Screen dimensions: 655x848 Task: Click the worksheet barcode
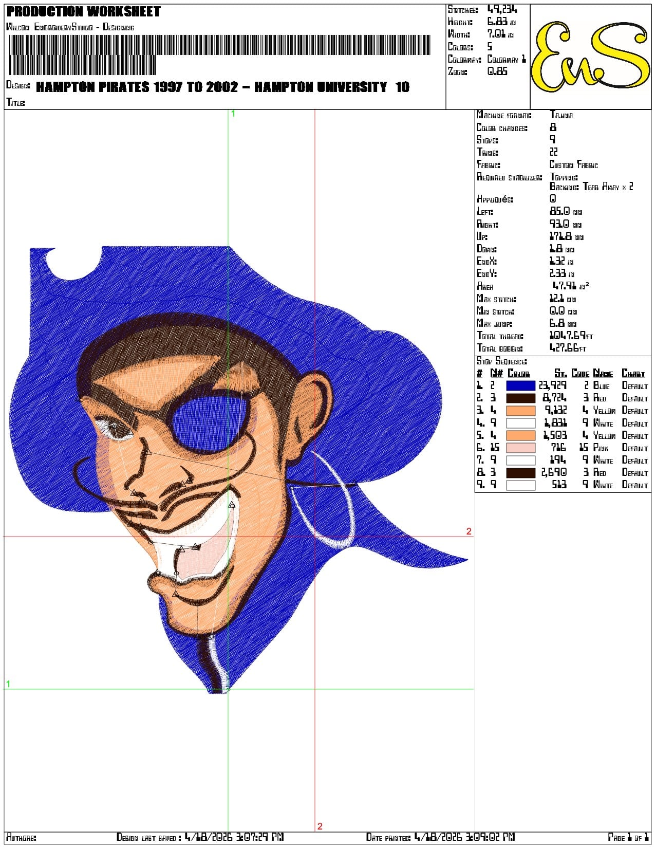219,54
